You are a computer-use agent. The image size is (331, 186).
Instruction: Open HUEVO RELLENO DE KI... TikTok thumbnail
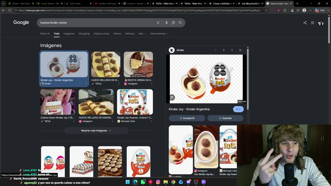[106, 64]
